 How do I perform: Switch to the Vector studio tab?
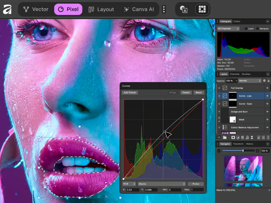pos(36,9)
